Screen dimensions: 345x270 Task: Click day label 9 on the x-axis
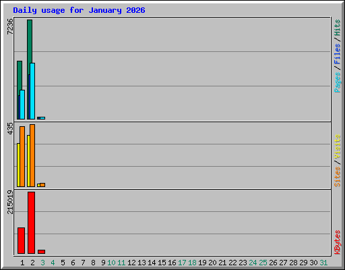(103, 263)
